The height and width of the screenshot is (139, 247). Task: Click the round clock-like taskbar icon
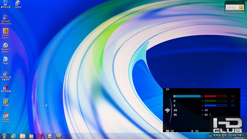pyautogui.click(x=50, y=136)
